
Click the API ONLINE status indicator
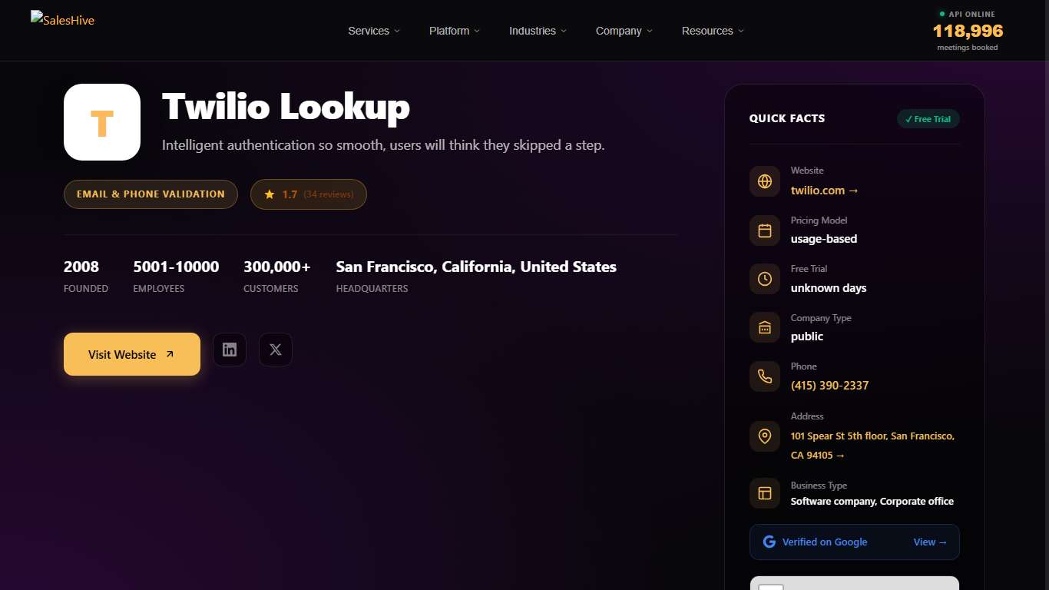pyautogui.click(x=968, y=14)
